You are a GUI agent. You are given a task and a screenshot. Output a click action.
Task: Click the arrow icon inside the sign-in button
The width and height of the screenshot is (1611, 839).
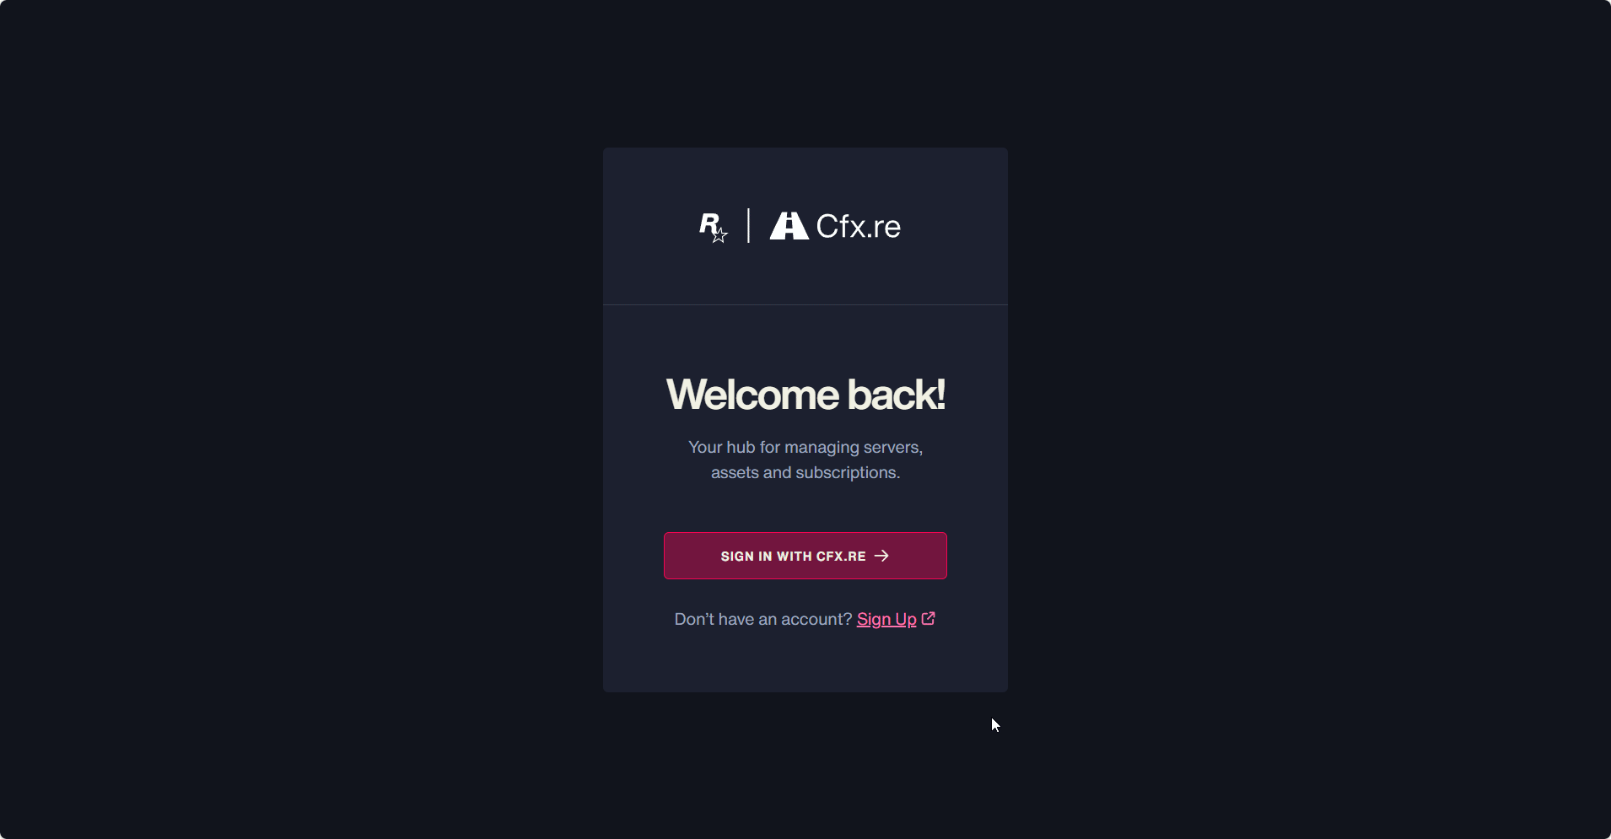coord(882,556)
